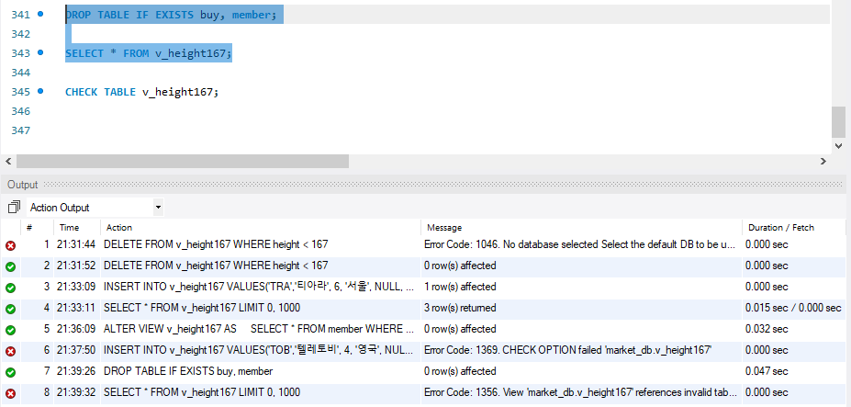
Task: Click line number 341 in gutter
Action: click(20, 15)
